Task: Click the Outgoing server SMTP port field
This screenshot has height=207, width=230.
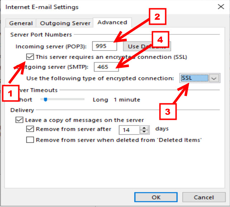Action: point(106,67)
